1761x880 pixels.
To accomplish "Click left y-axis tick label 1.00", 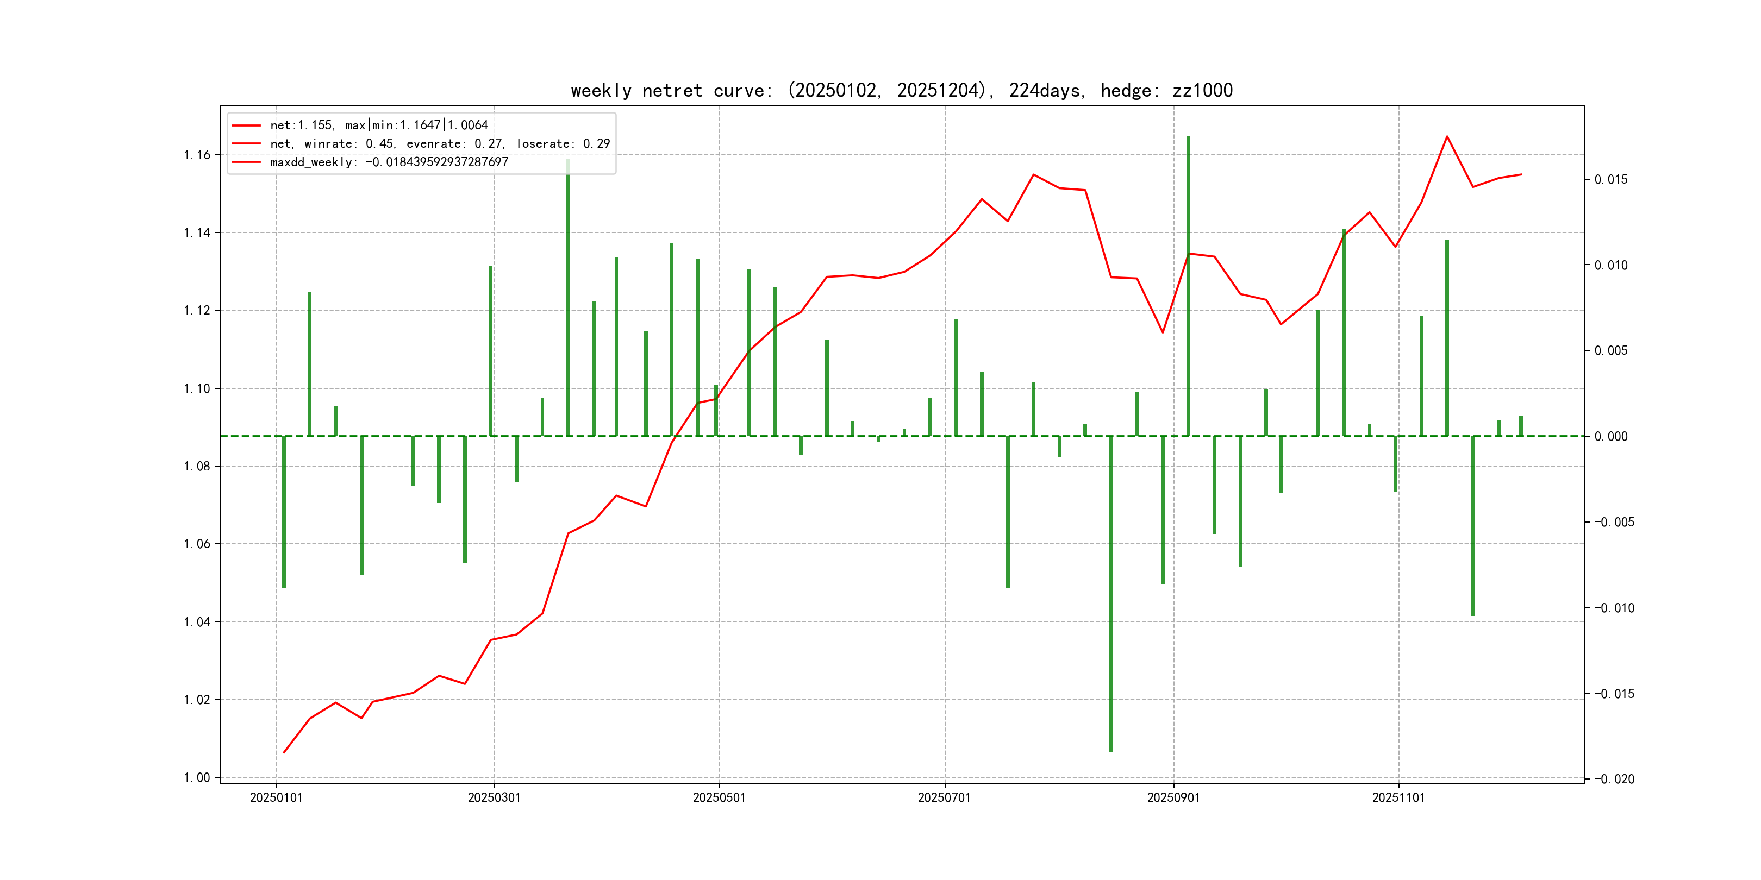I will pyautogui.click(x=197, y=777).
